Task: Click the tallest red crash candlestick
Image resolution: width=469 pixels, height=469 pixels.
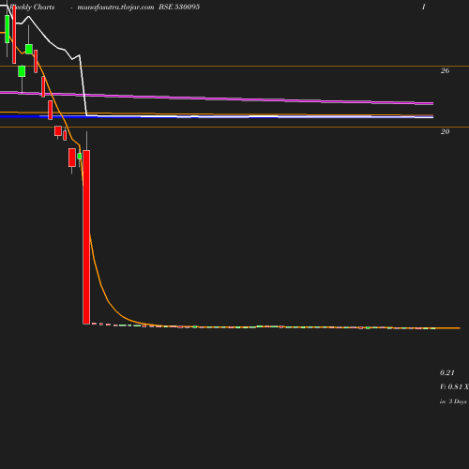Action: [86, 237]
